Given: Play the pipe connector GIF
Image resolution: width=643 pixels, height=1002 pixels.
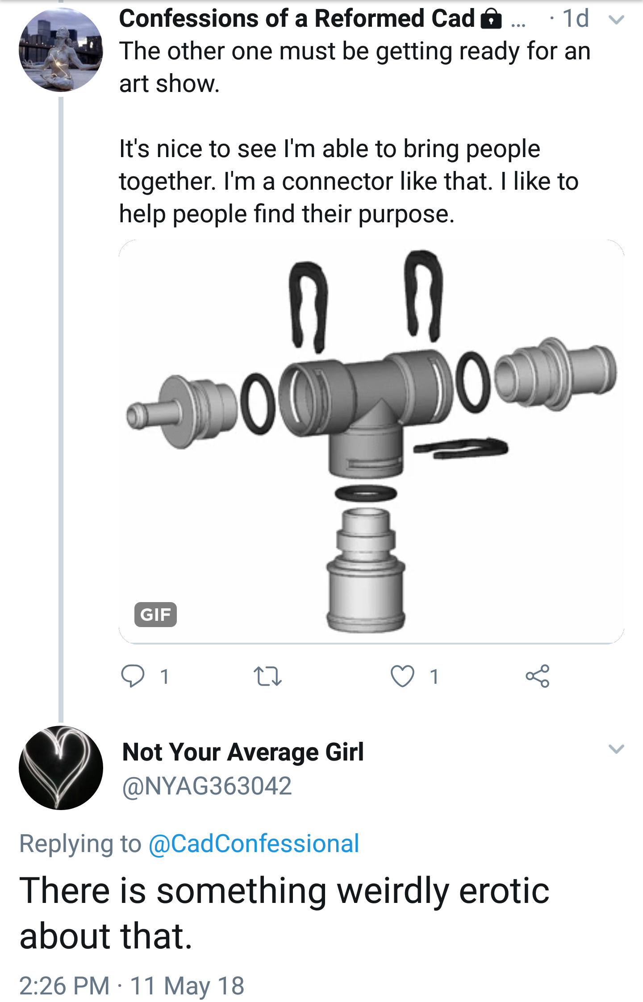Looking at the screenshot, I should pyautogui.click(x=371, y=441).
